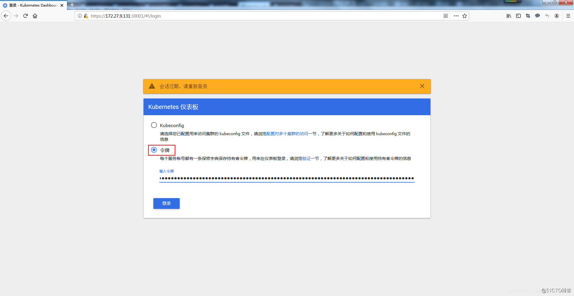Open the site information icon in the address bar

click(x=80, y=16)
